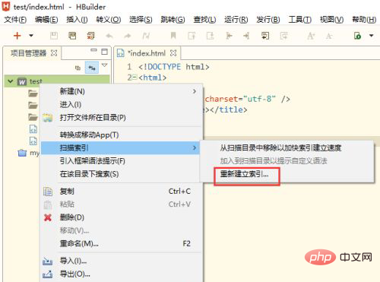380x282 pixels.
Task: Close the index.html editor tab
Action: click(x=173, y=53)
